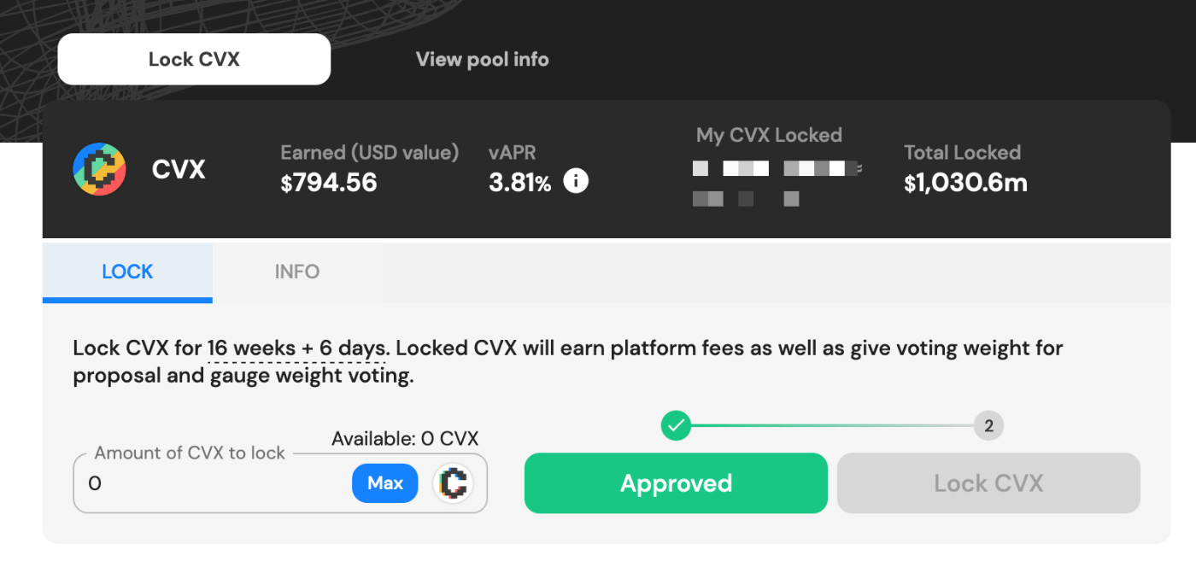Click the Earned $794.56 value
1196x573 pixels.
coord(329,182)
